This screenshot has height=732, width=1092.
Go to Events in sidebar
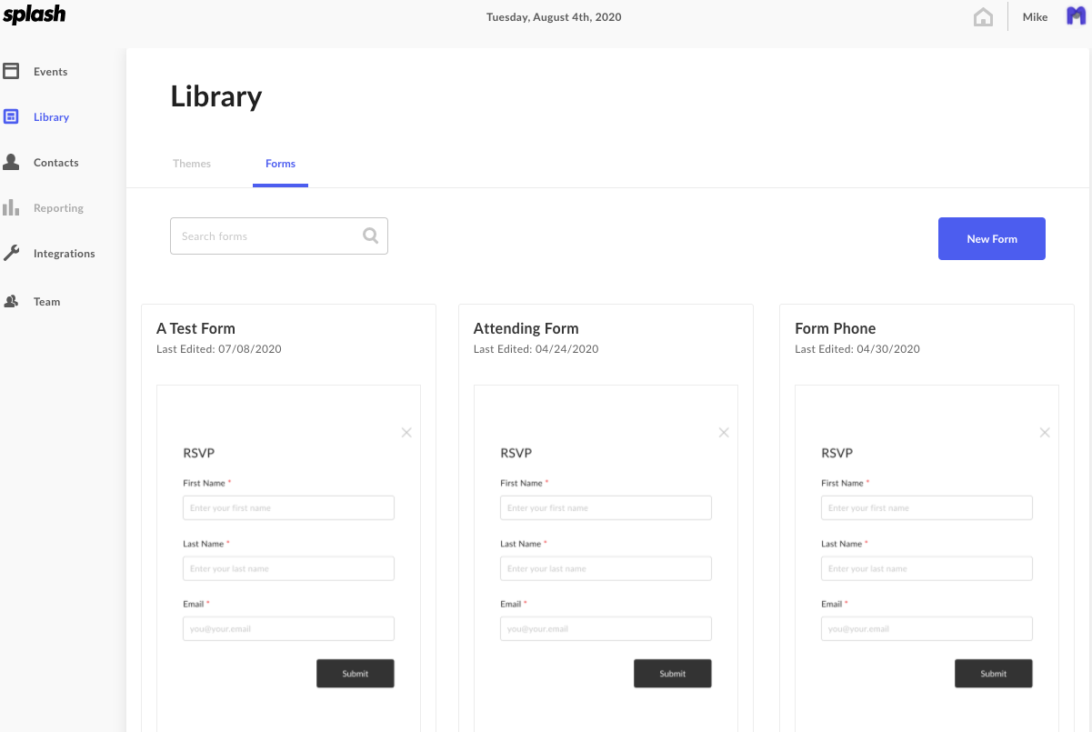click(x=51, y=72)
